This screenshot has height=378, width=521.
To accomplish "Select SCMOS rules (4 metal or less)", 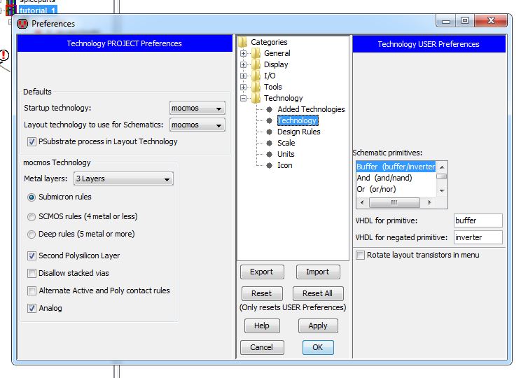I will pos(32,217).
